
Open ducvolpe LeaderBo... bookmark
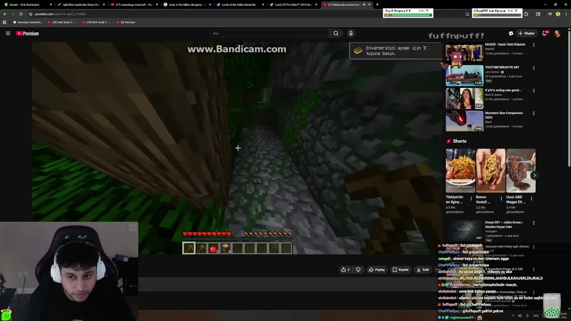pos(28,22)
